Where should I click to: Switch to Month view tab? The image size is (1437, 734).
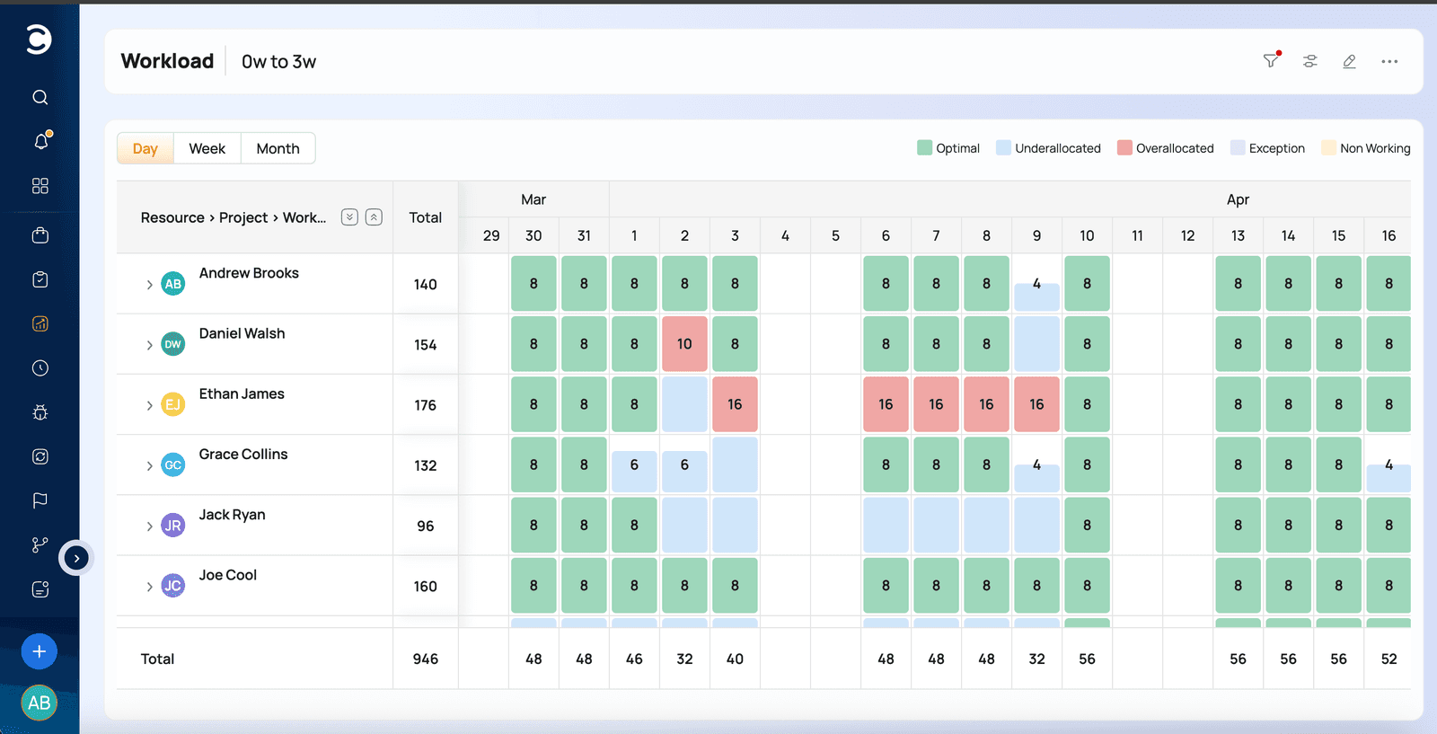(x=278, y=148)
